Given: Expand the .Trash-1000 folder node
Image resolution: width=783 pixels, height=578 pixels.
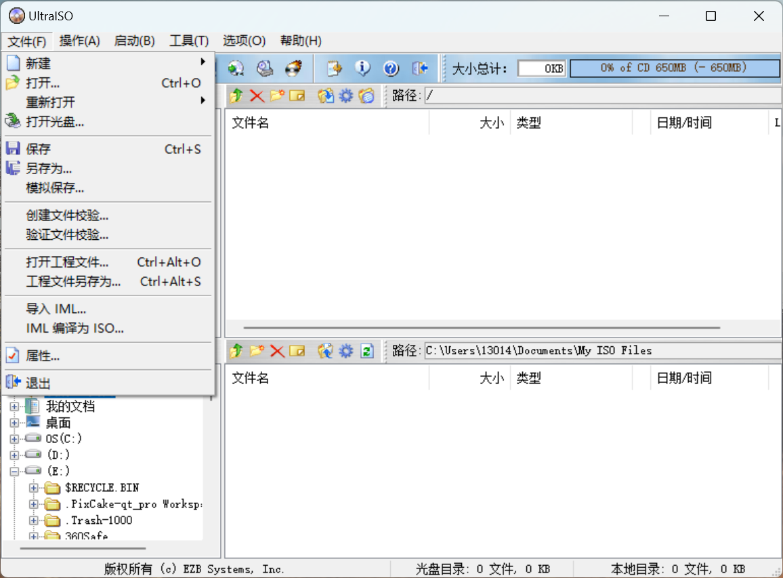Looking at the screenshot, I should pyautogui.click(x=33, y=520).
